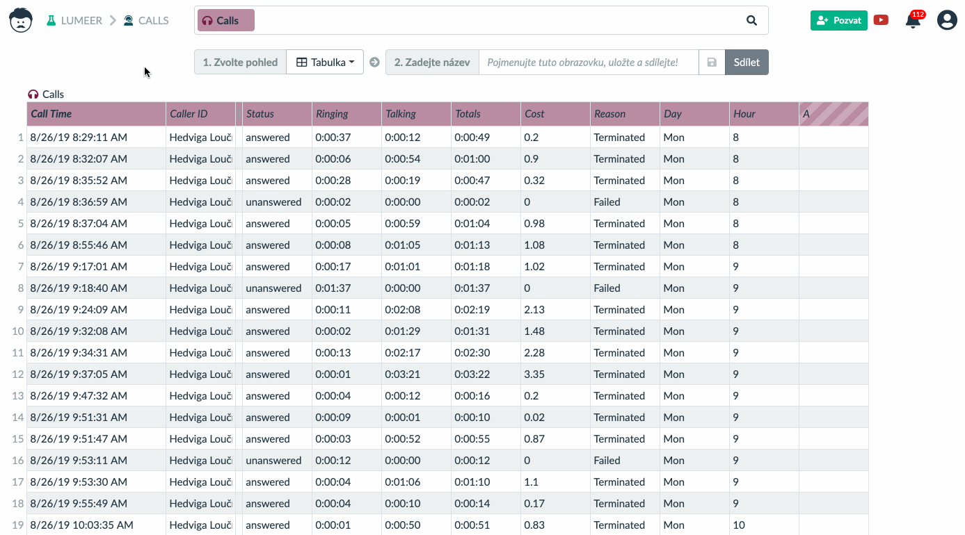Click the Calls table title text

53,94
